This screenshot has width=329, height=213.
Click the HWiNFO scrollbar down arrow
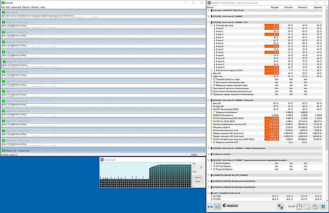coord(327,200)
